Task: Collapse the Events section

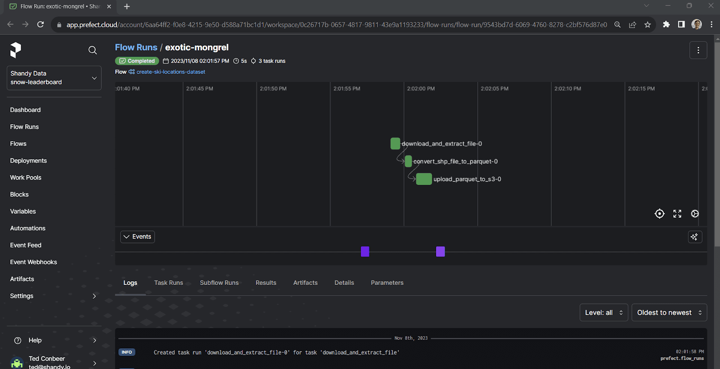Action: pyautogui.click(x=137, y=237)
